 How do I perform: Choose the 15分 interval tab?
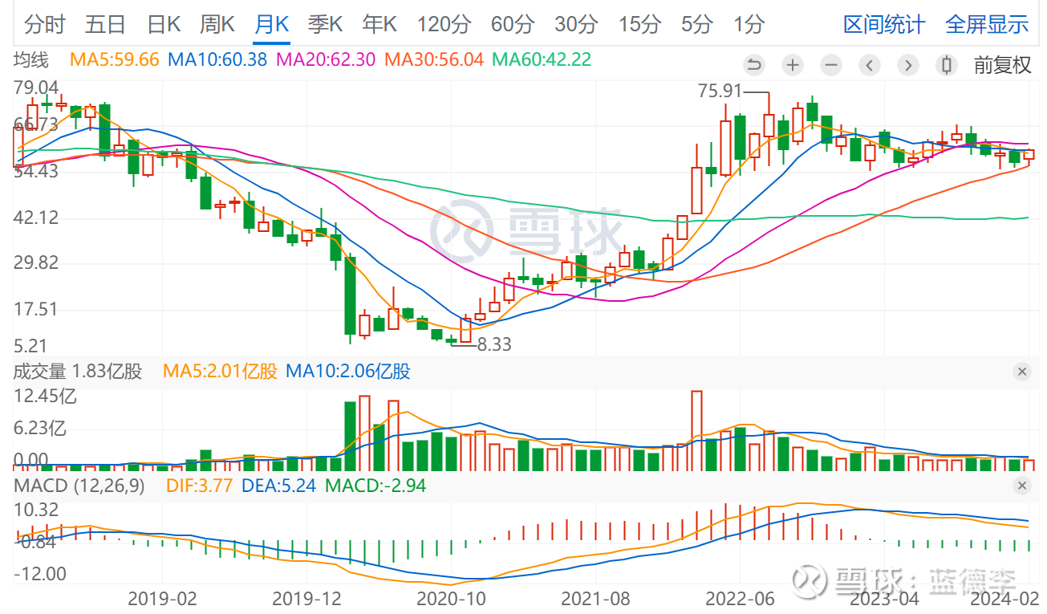(639, 24)
